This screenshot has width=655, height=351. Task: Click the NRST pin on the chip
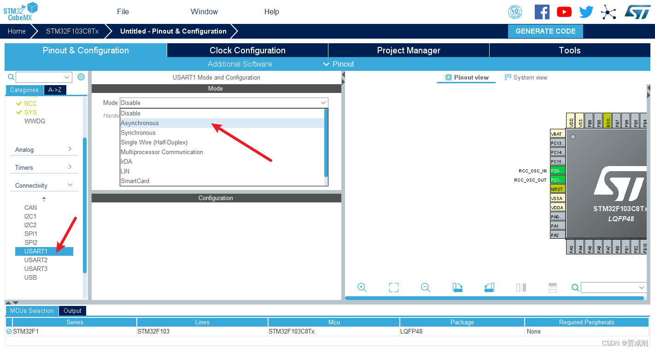click(x=558, y=189)
